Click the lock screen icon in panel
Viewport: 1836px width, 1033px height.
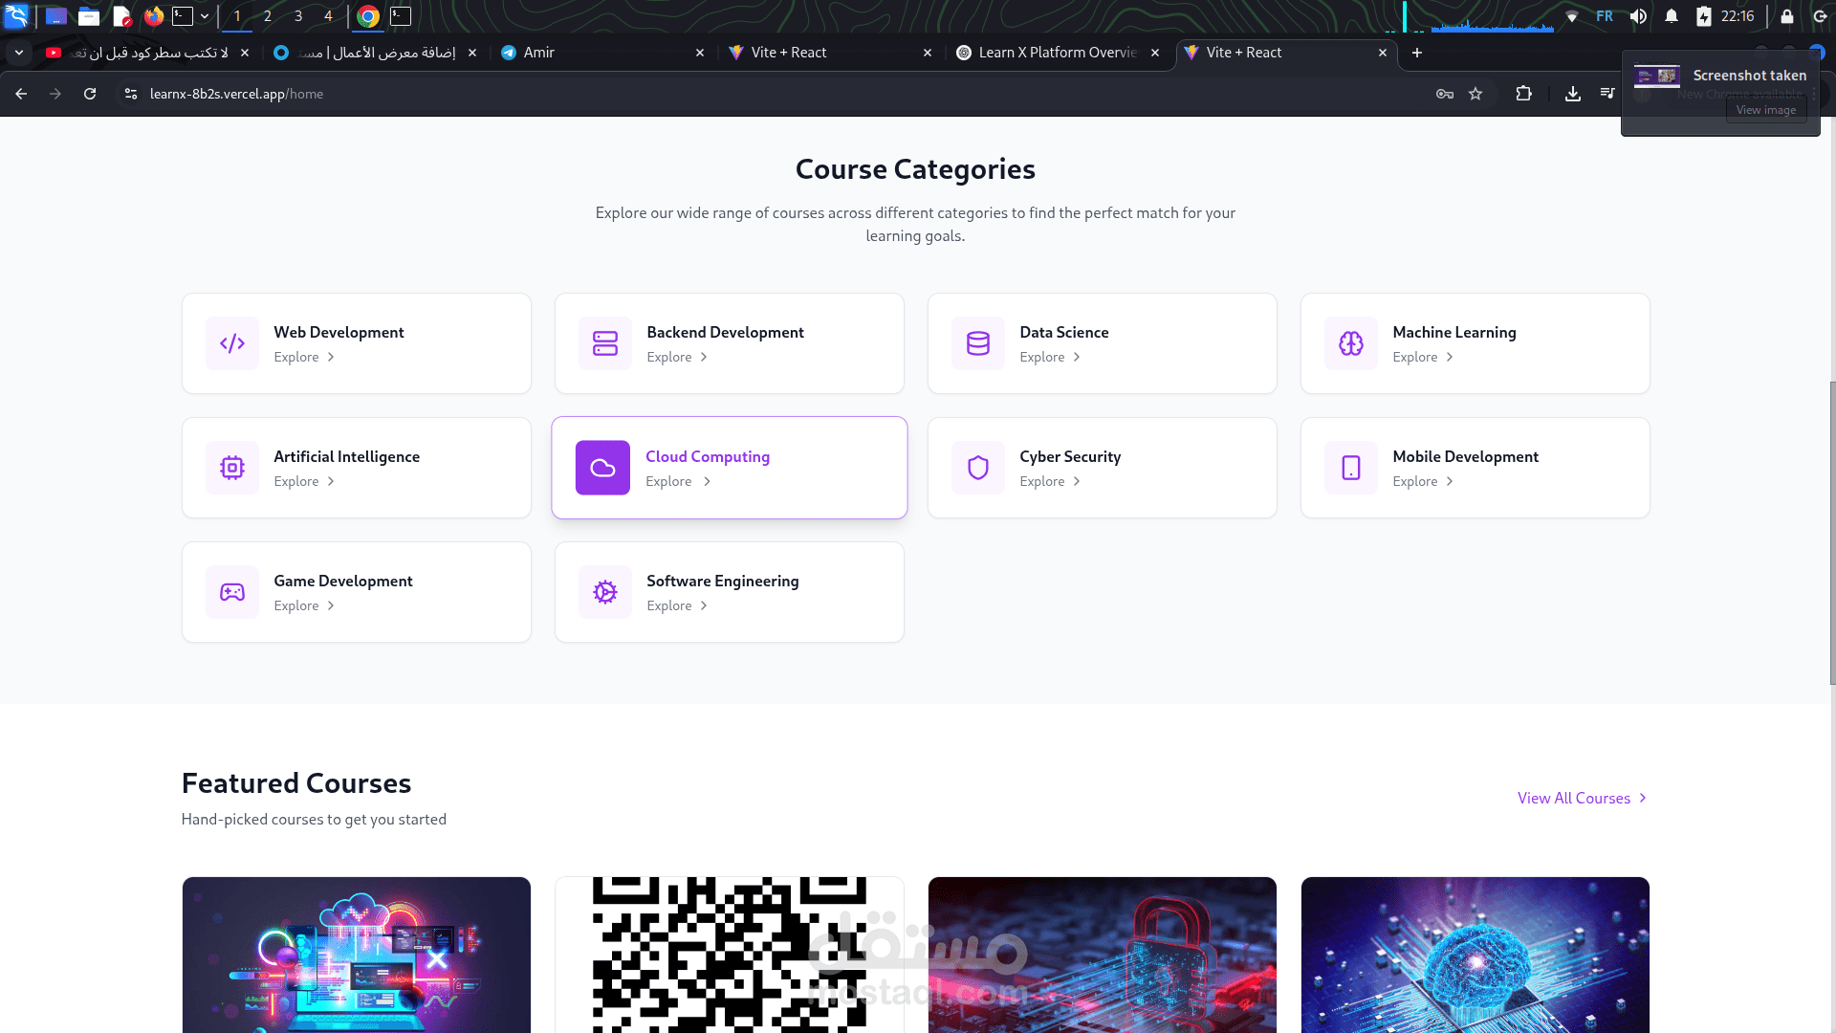tap(1787, 16)
